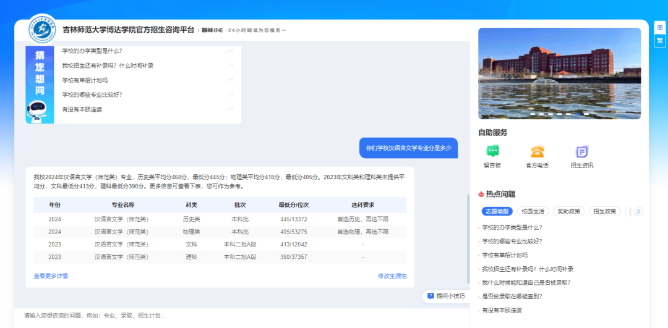
Task: Click the university logo in the header
Action: tap(43, 29)
